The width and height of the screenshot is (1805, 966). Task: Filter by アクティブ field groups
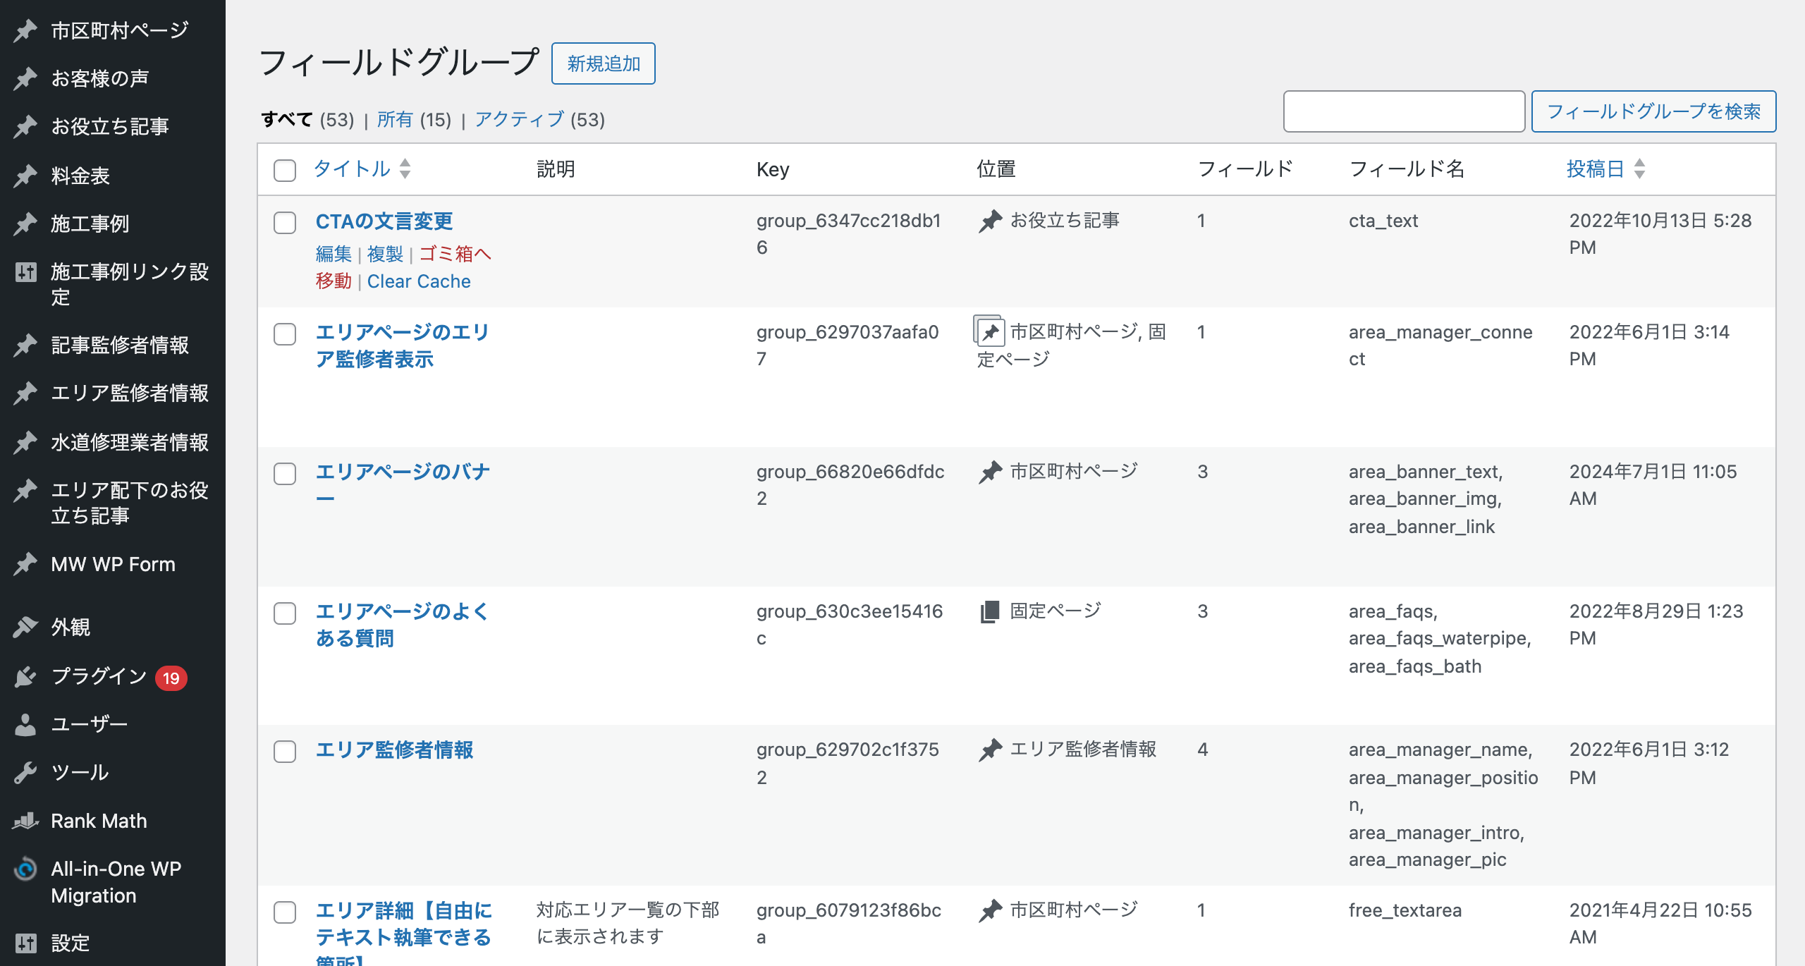pos(520,120)
